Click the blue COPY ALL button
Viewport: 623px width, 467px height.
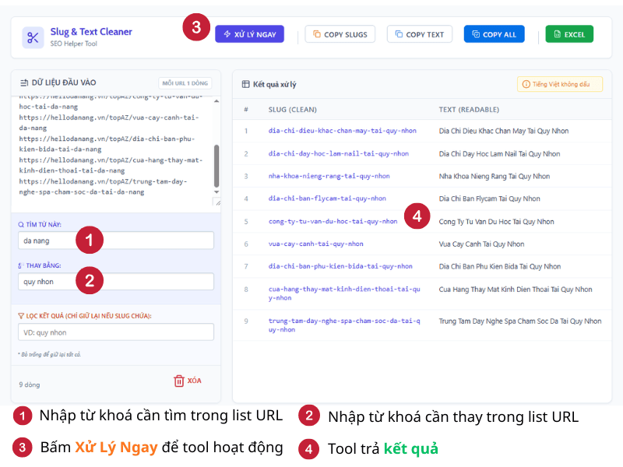[x=494, y=34]
